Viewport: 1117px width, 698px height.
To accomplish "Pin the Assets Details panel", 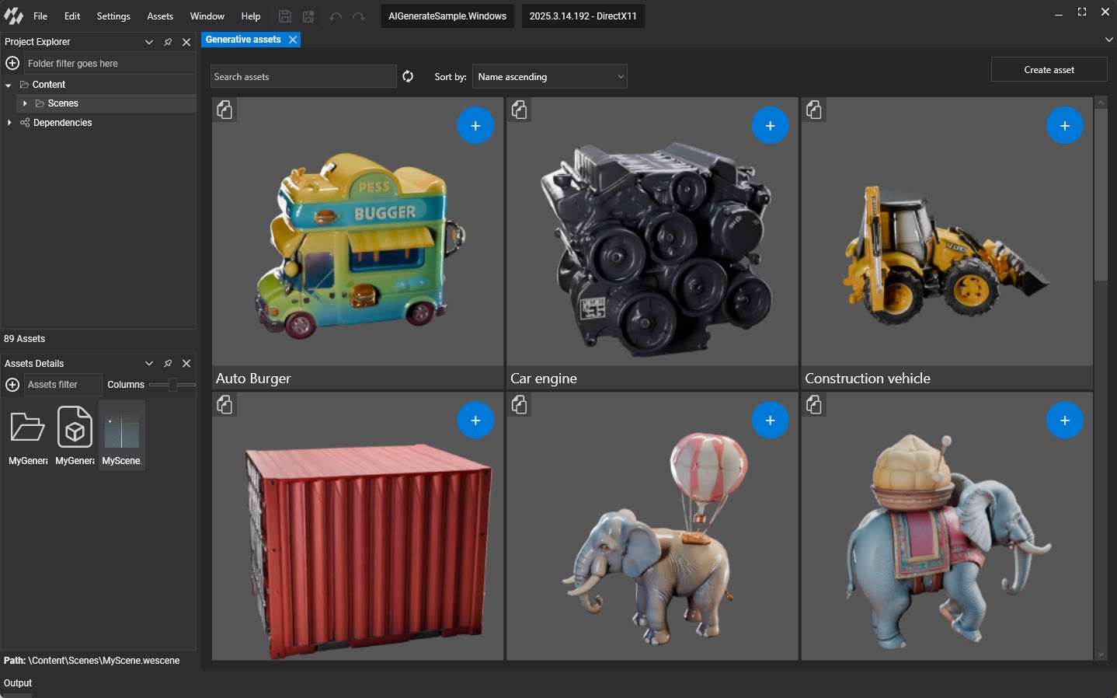I will 168,364.
